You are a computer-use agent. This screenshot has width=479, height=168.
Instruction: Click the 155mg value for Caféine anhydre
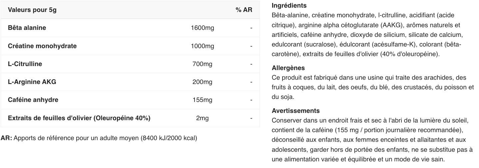click(202, 100)
